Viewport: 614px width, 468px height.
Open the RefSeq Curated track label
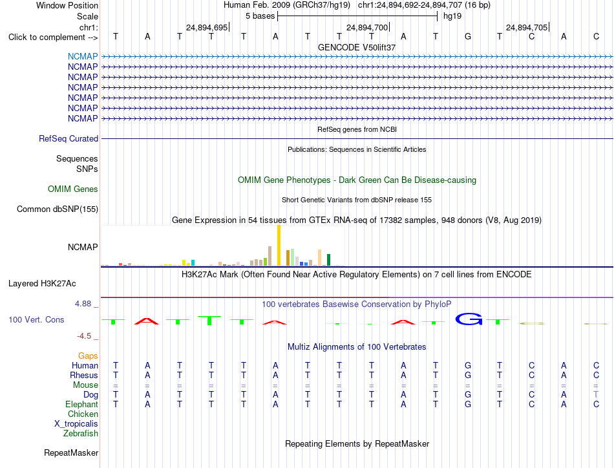click(69, 138)
